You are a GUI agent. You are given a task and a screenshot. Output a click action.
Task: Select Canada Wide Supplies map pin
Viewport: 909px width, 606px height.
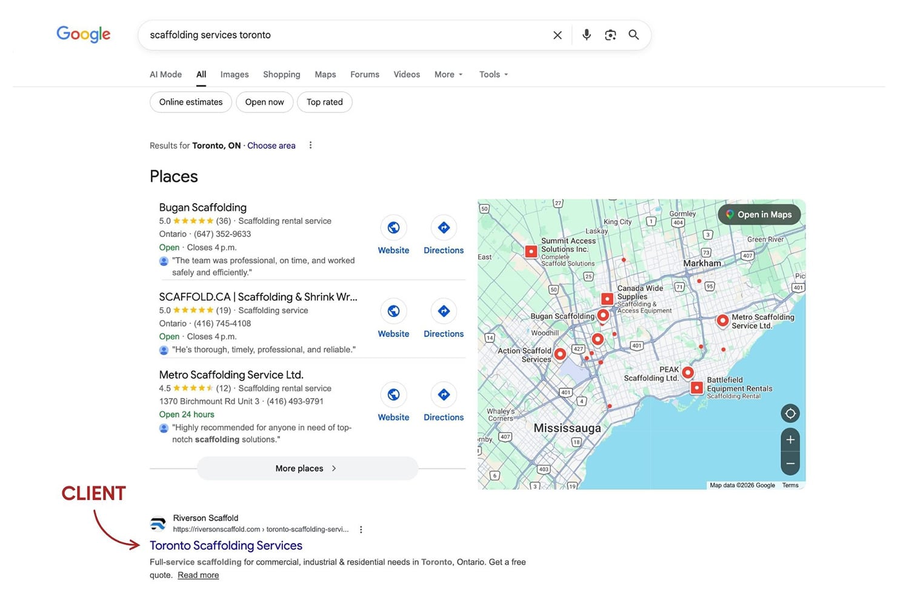[x=607, y=299]
